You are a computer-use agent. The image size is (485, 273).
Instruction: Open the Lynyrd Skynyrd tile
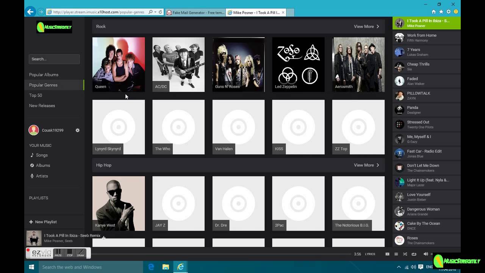119,127
